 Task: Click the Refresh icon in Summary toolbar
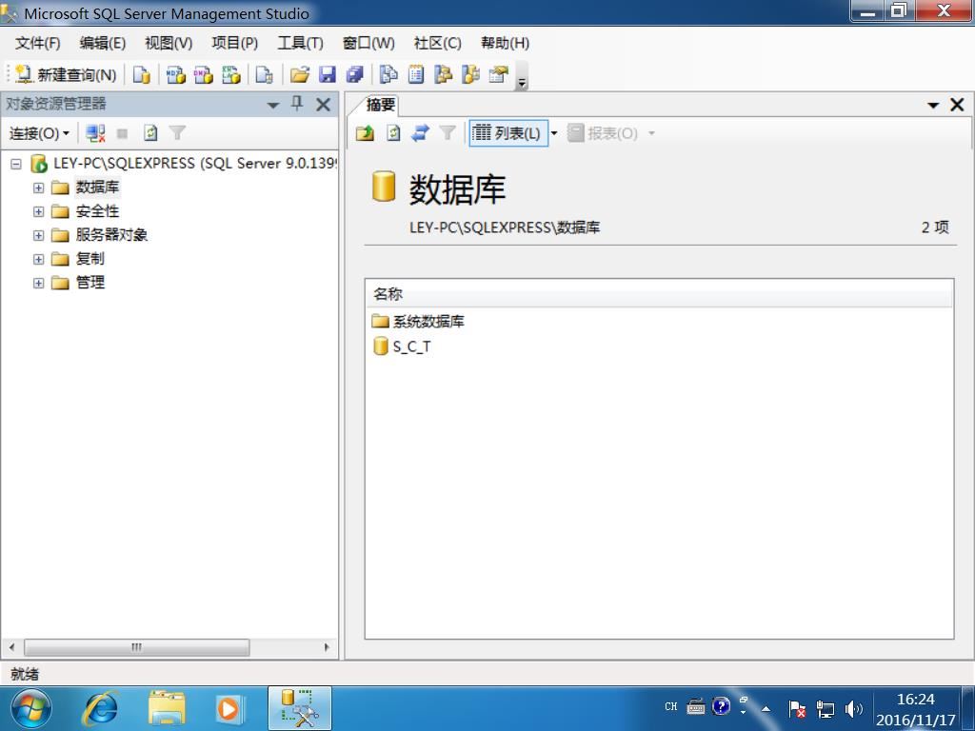coord(393,133)
